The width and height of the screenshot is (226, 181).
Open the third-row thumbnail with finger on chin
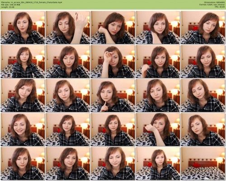(x=113, y=96)
